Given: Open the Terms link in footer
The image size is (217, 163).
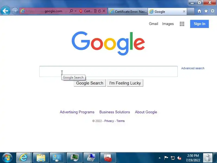Looking at the screenshot, I should coord(120,121).
